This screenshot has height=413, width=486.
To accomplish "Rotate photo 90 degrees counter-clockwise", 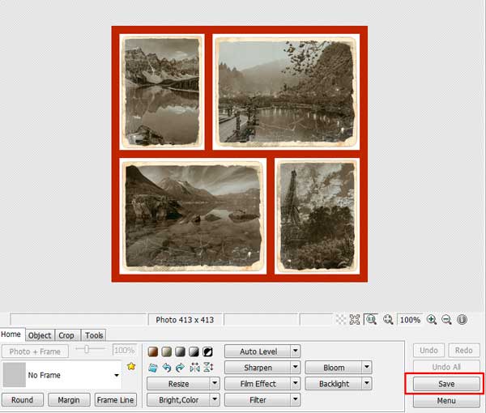I will tap(166, 368).
